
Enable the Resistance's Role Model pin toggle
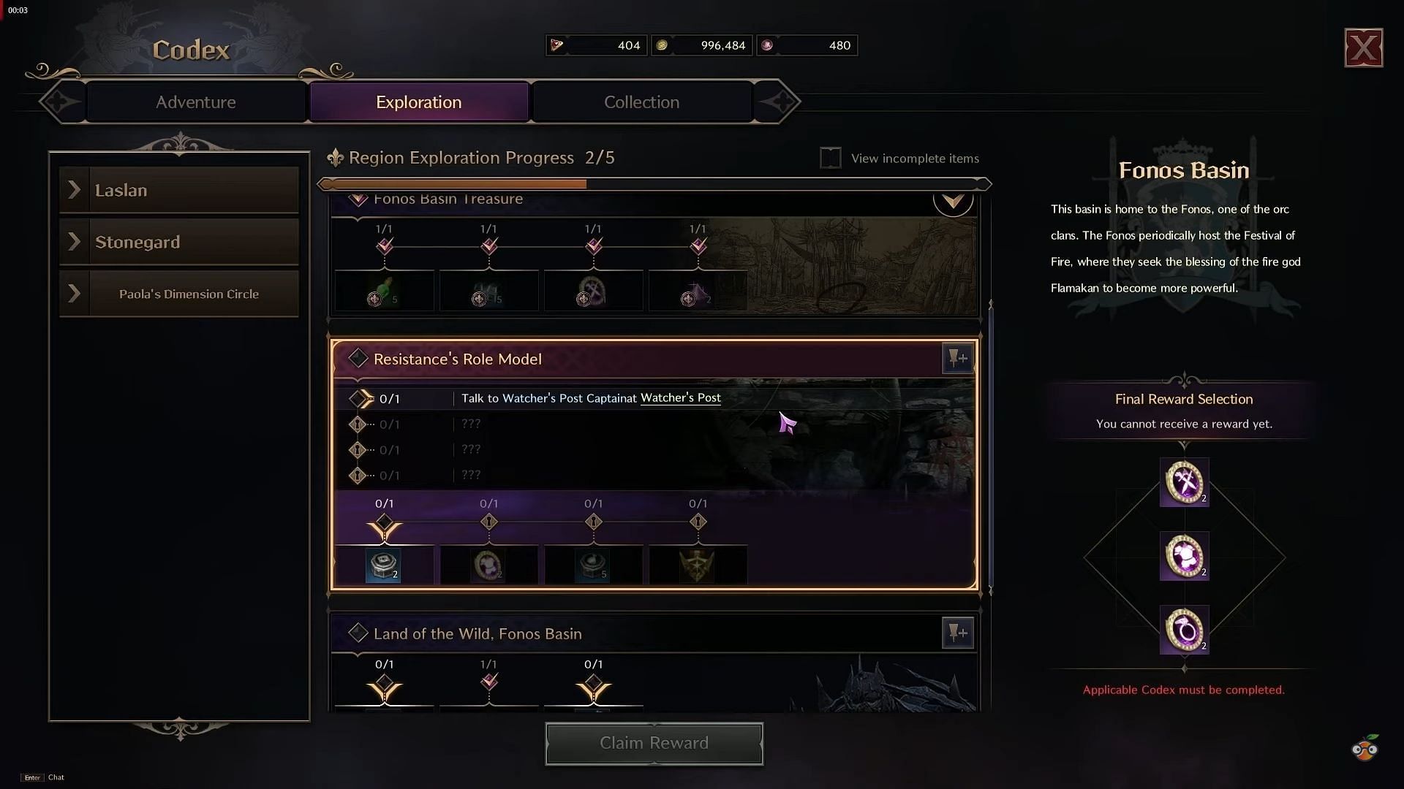point(956,357)
